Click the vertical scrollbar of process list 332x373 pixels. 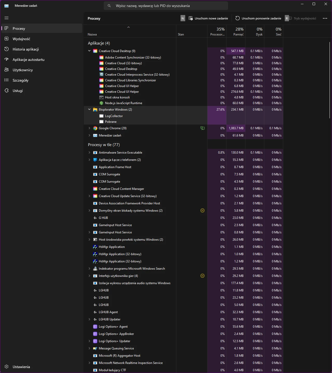[330, 80]
